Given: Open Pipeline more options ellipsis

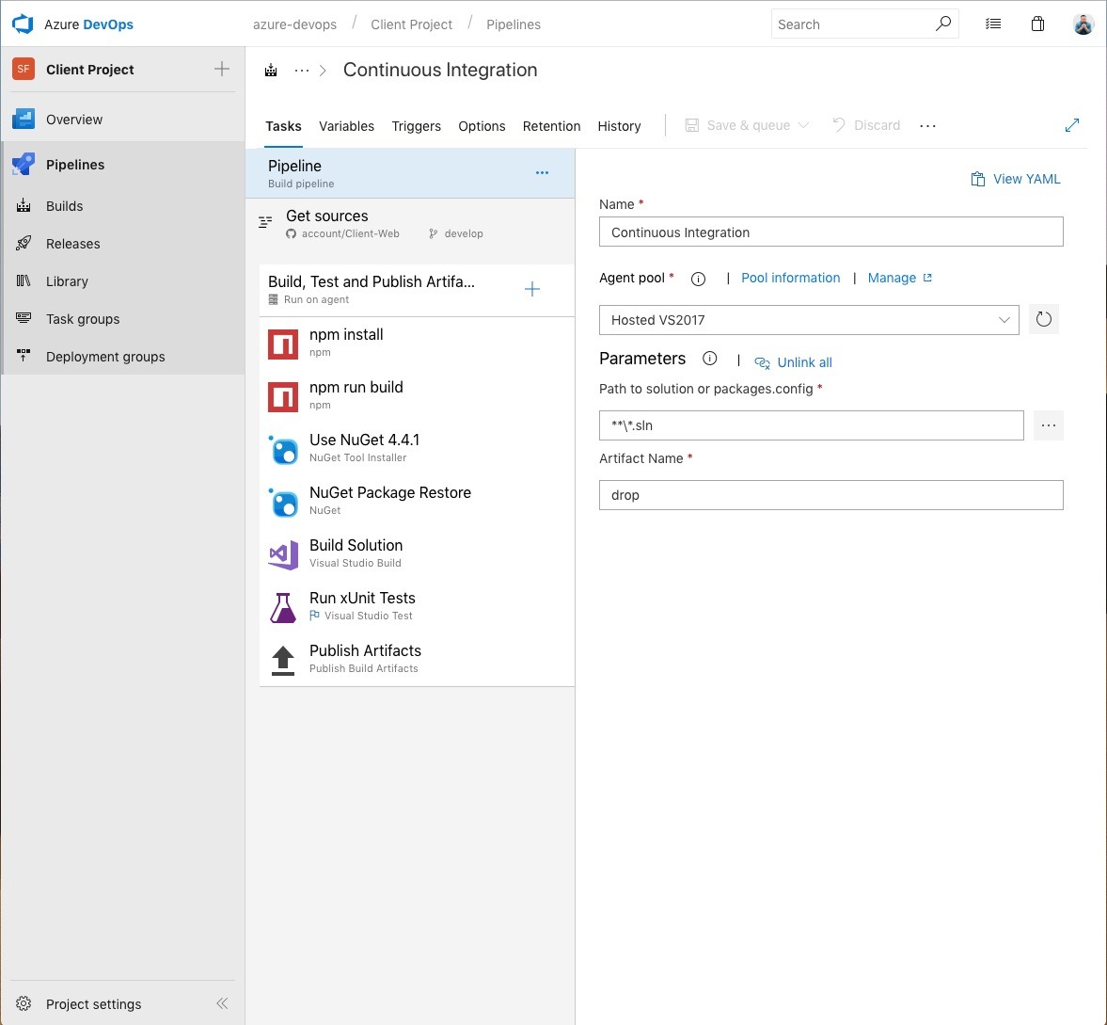Looking at the screenshot, I should pos(542,173).
